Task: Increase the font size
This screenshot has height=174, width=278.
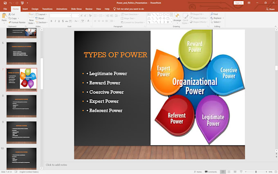Action: click(x=81, y=16)
